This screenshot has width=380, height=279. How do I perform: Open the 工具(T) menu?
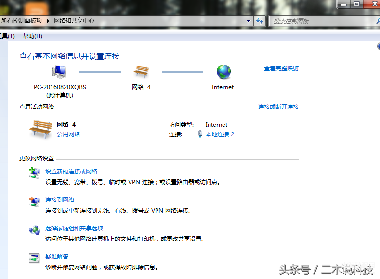pos(7,36)
